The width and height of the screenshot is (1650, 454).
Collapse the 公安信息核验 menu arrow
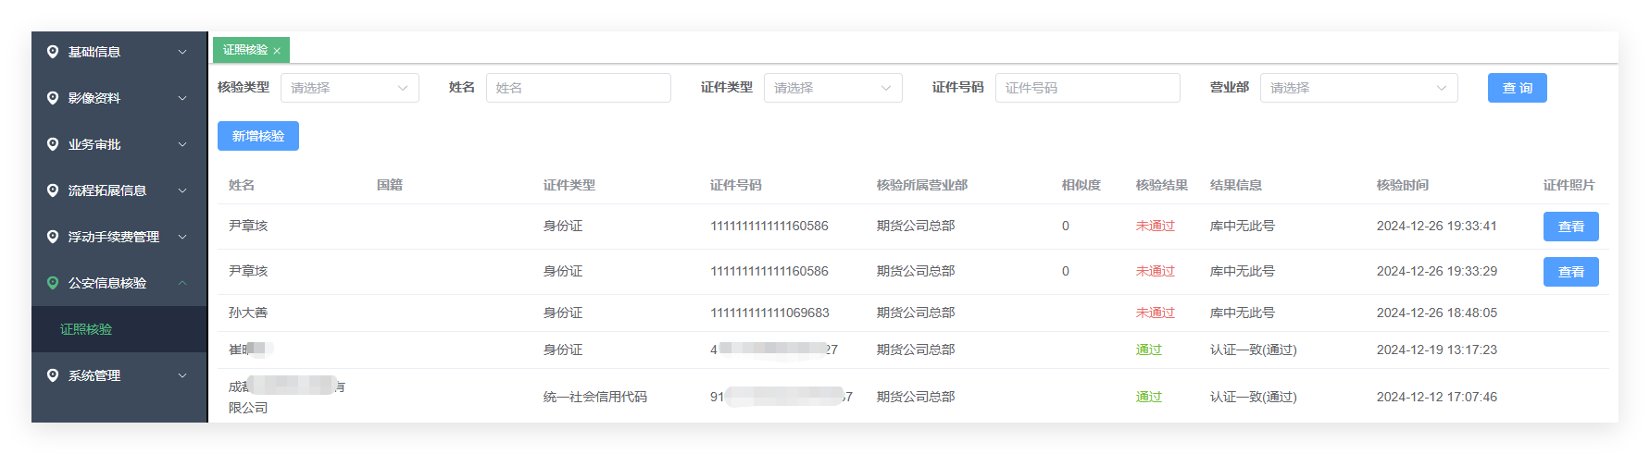[182, 283]
